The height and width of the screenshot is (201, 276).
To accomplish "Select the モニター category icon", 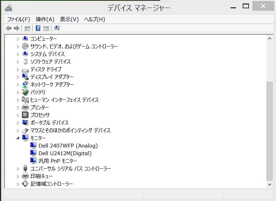I will tap(25, 138).
